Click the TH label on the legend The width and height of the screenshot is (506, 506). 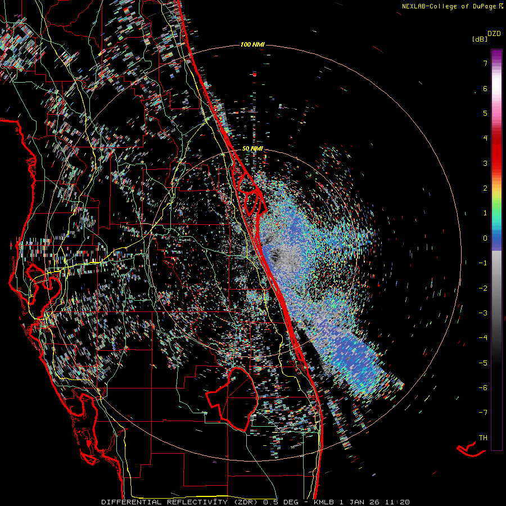[483, 437]
